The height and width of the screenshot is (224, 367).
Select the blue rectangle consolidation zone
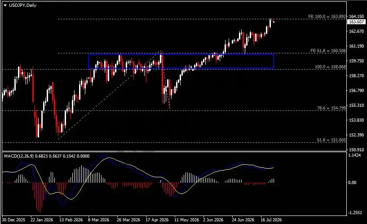pos(181,61)
